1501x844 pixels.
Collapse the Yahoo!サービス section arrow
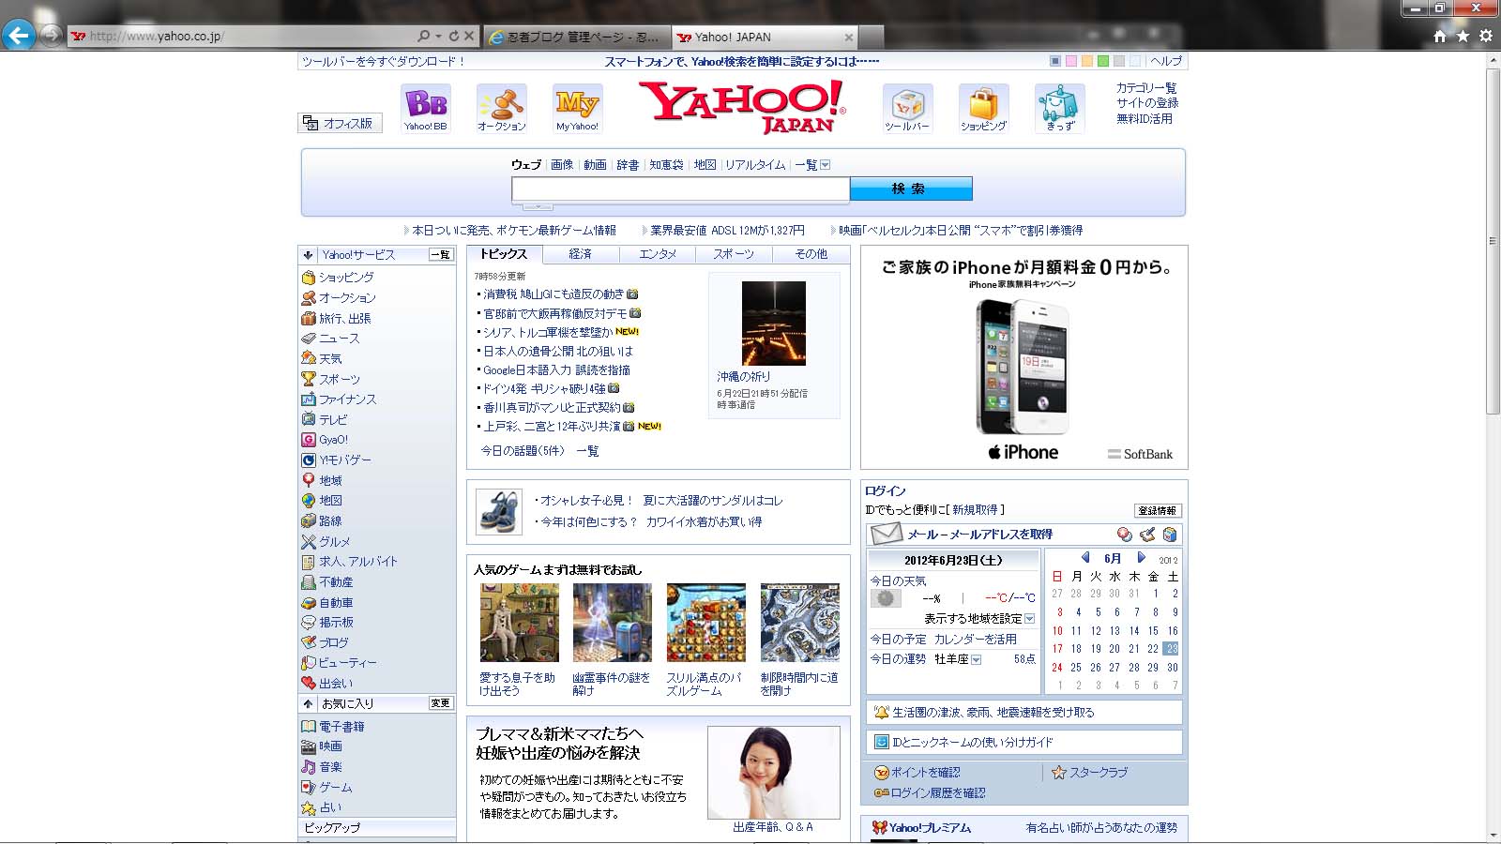click(x=308, y=255)
